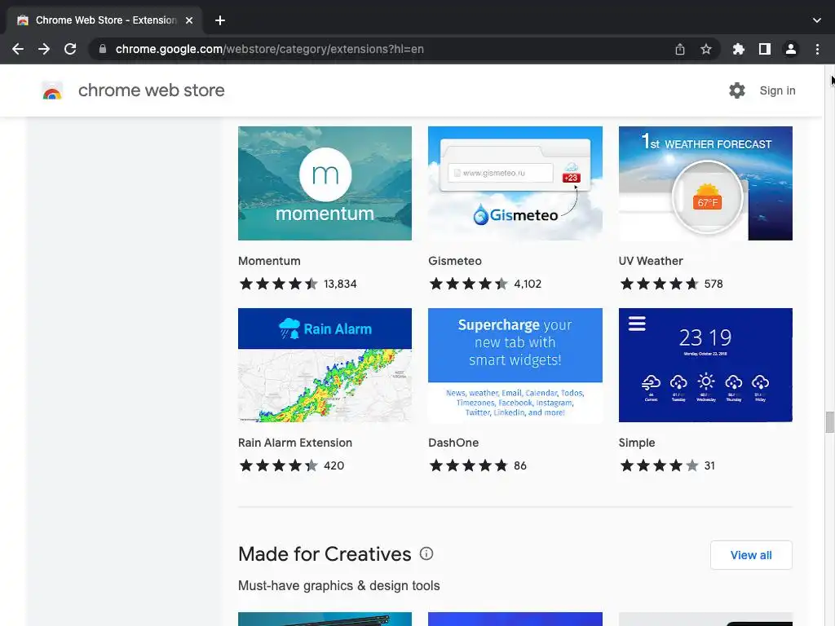The height and width of the screenshot is (626, 835).
Task: Go back to the previous page
Action: point(18,49)
